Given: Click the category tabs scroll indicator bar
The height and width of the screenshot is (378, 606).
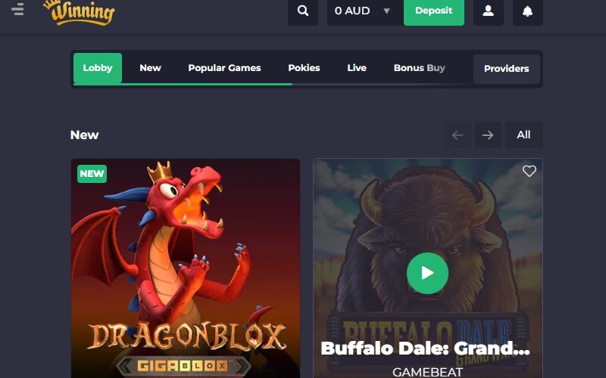Looking at the screenshot, I should click(270, 84).
